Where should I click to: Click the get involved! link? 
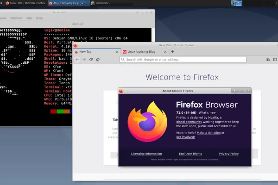point(186,137)
